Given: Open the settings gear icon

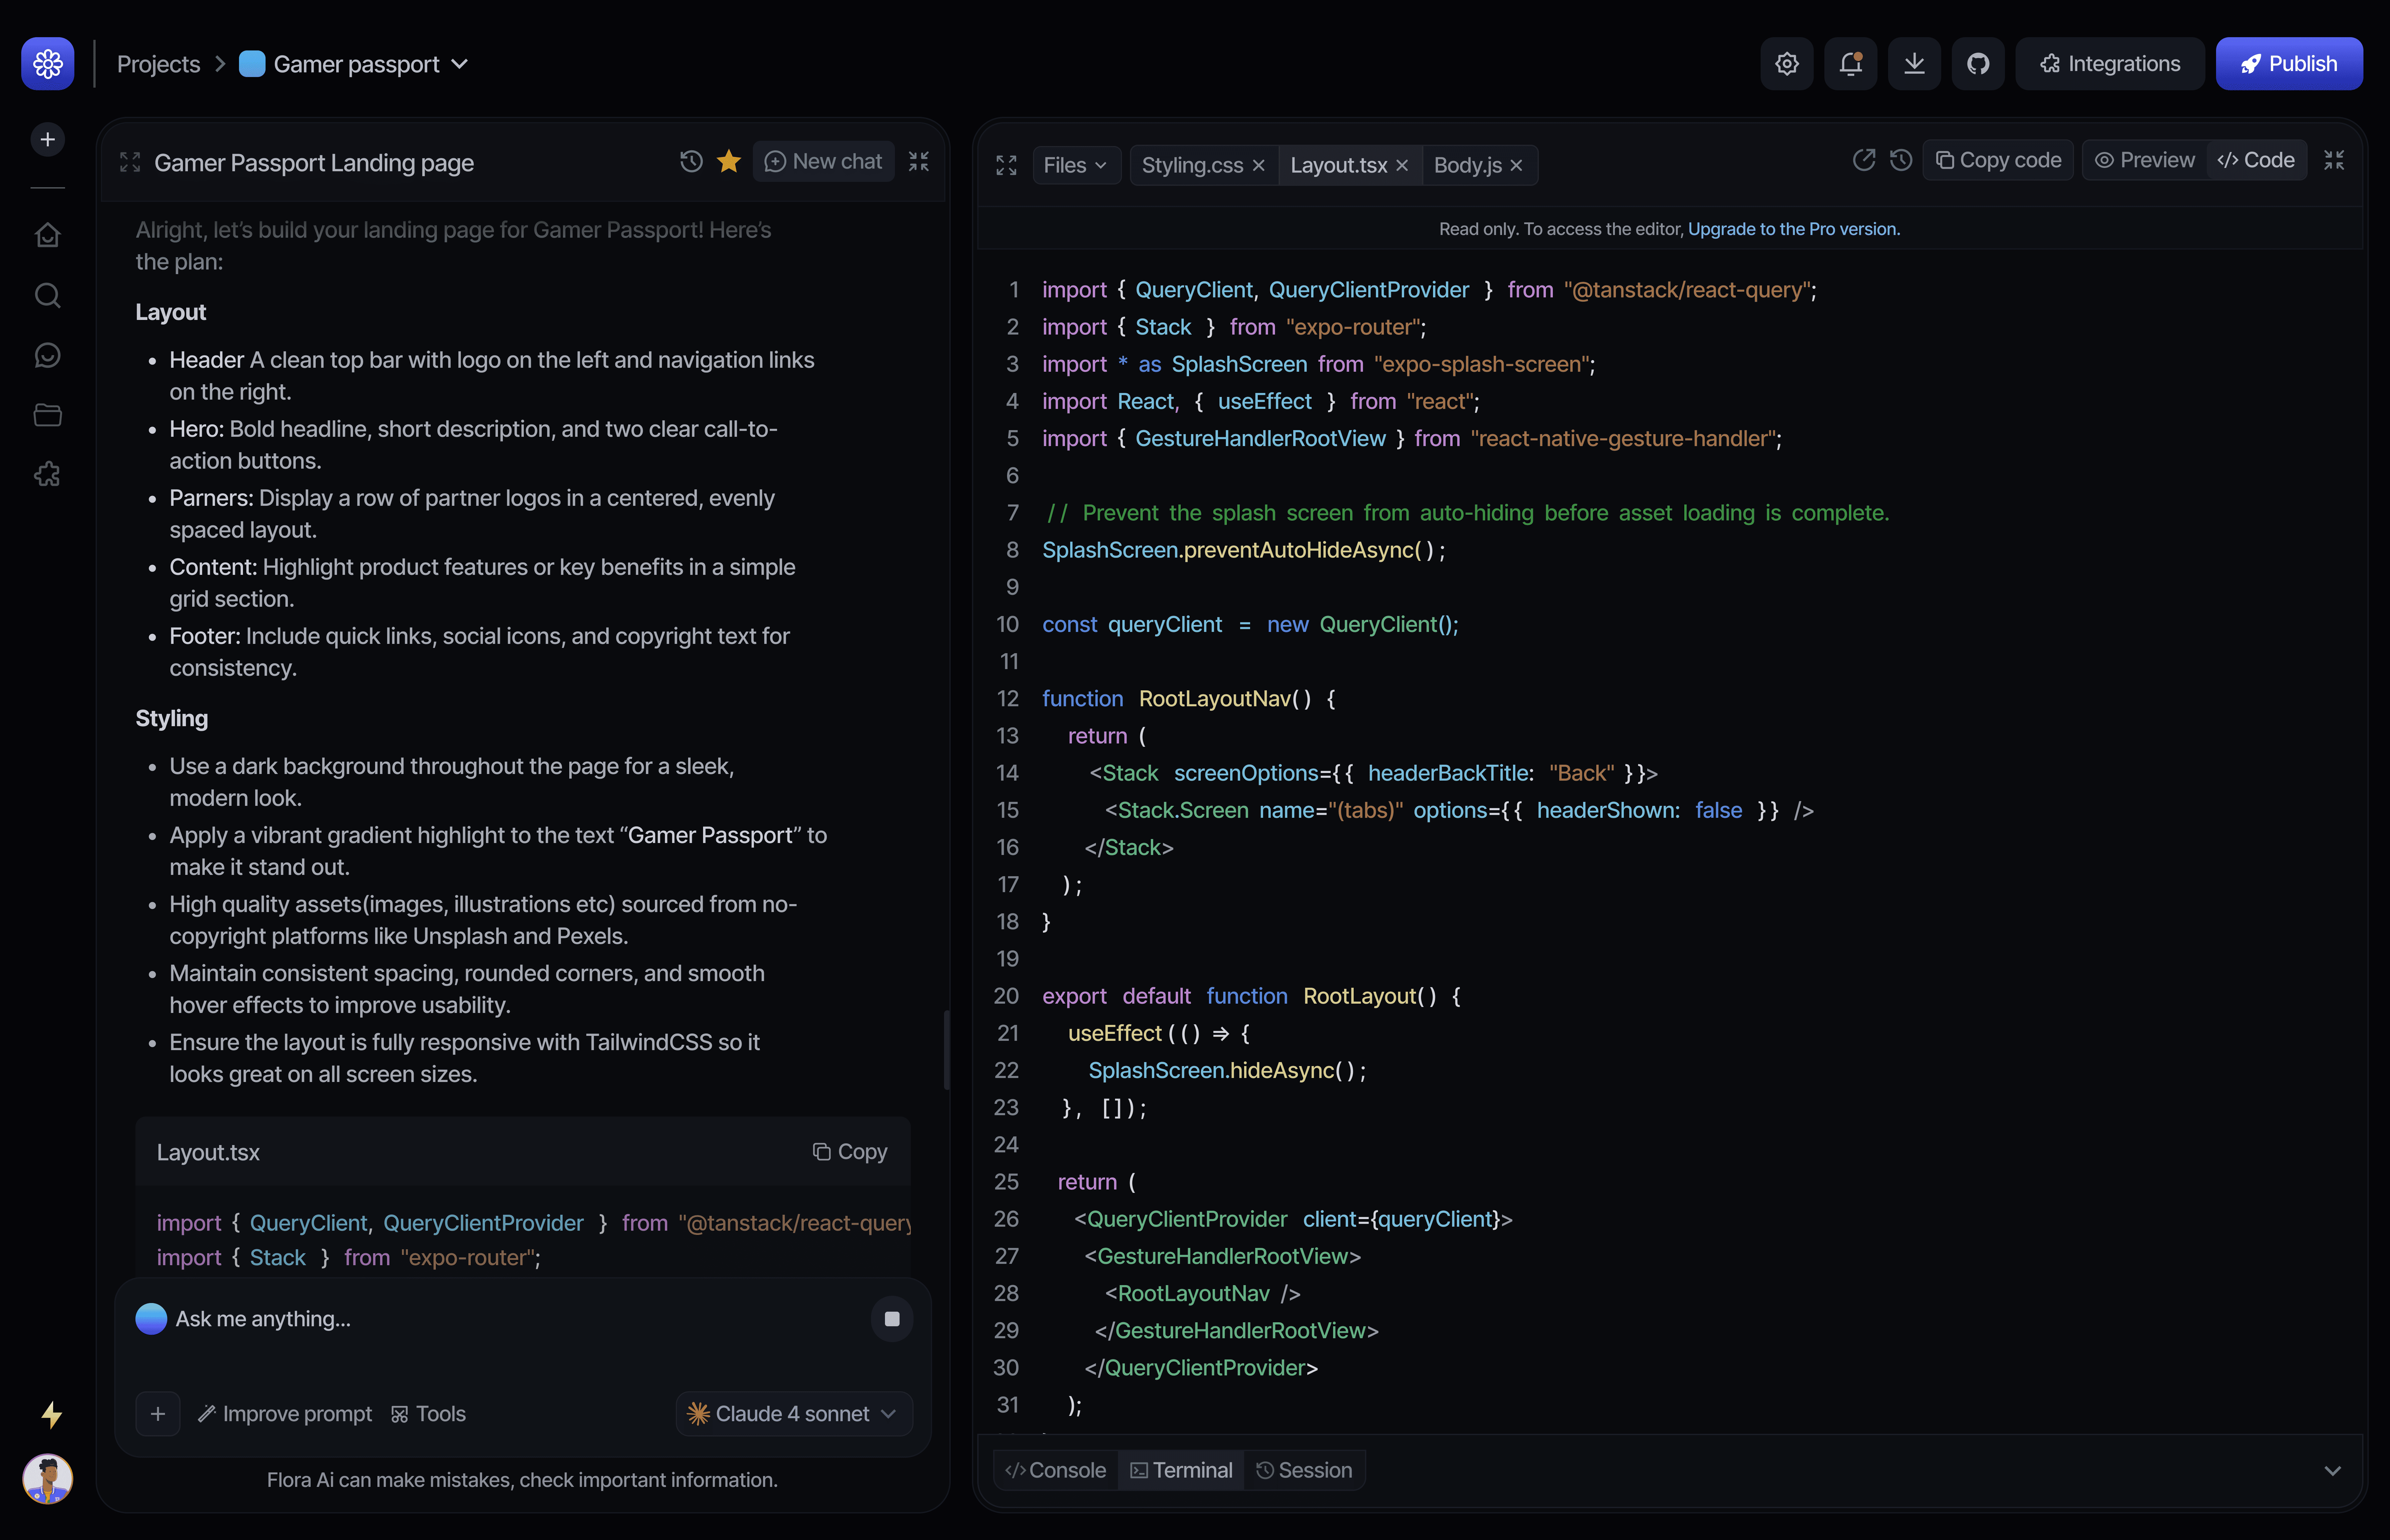Looking at the screenshot, I should point(1786,64).
